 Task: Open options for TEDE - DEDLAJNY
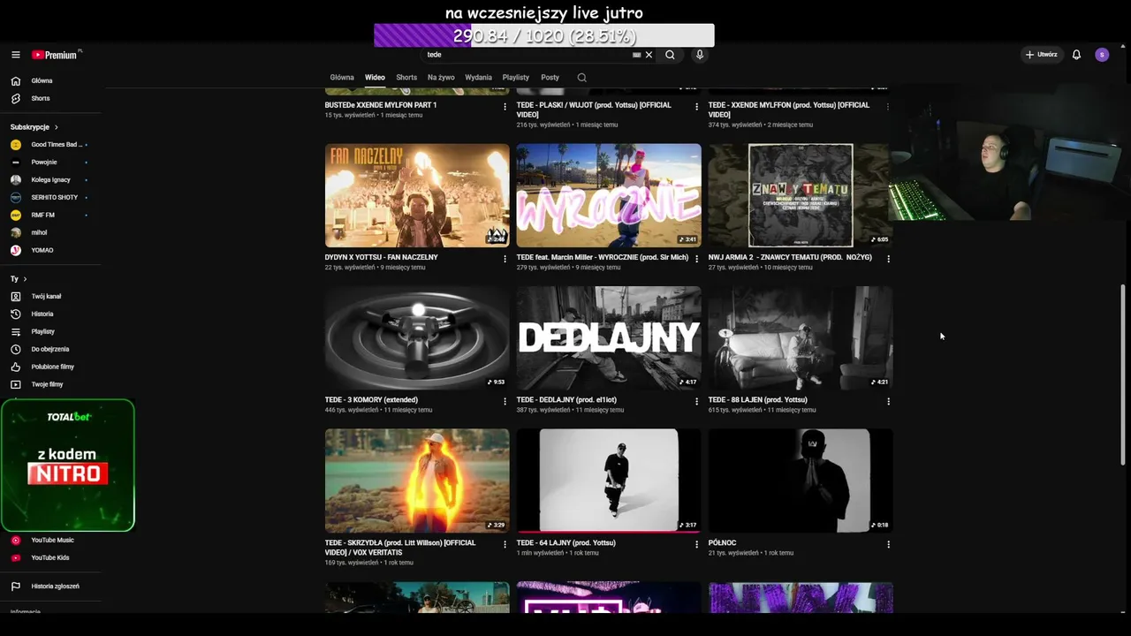tap(696, 401)
